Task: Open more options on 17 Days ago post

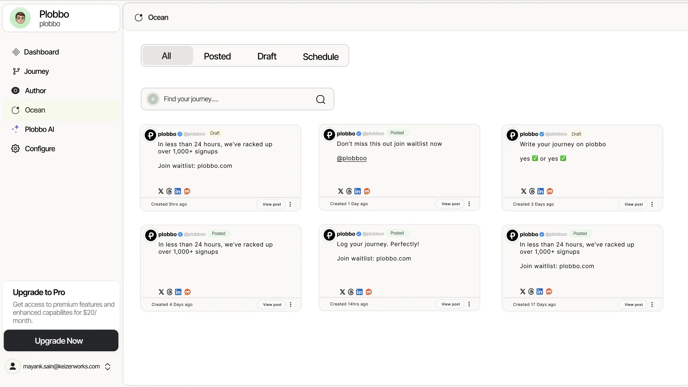Action: pyautogui.click(x=652, y=305)
